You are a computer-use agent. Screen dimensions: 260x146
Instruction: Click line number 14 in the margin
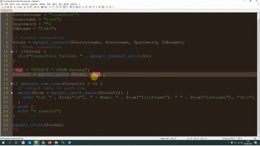click(x=6, y=70)
